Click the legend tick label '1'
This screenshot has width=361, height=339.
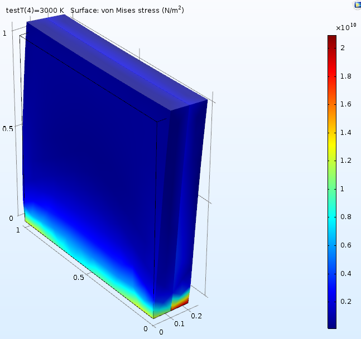click(343, 189)
